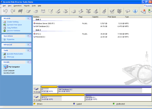Select the SAP Database (G:) row

(x=81, y=26)
